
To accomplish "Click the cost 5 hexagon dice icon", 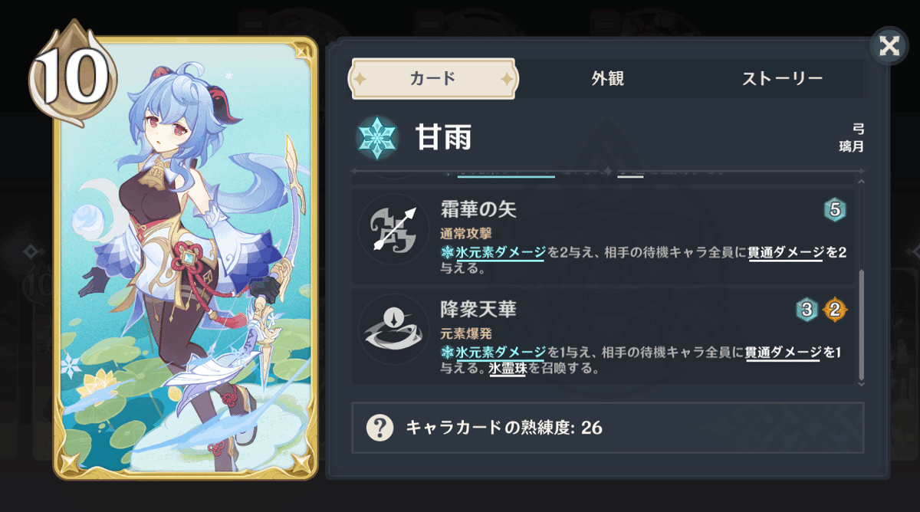I will coord(835,209).
